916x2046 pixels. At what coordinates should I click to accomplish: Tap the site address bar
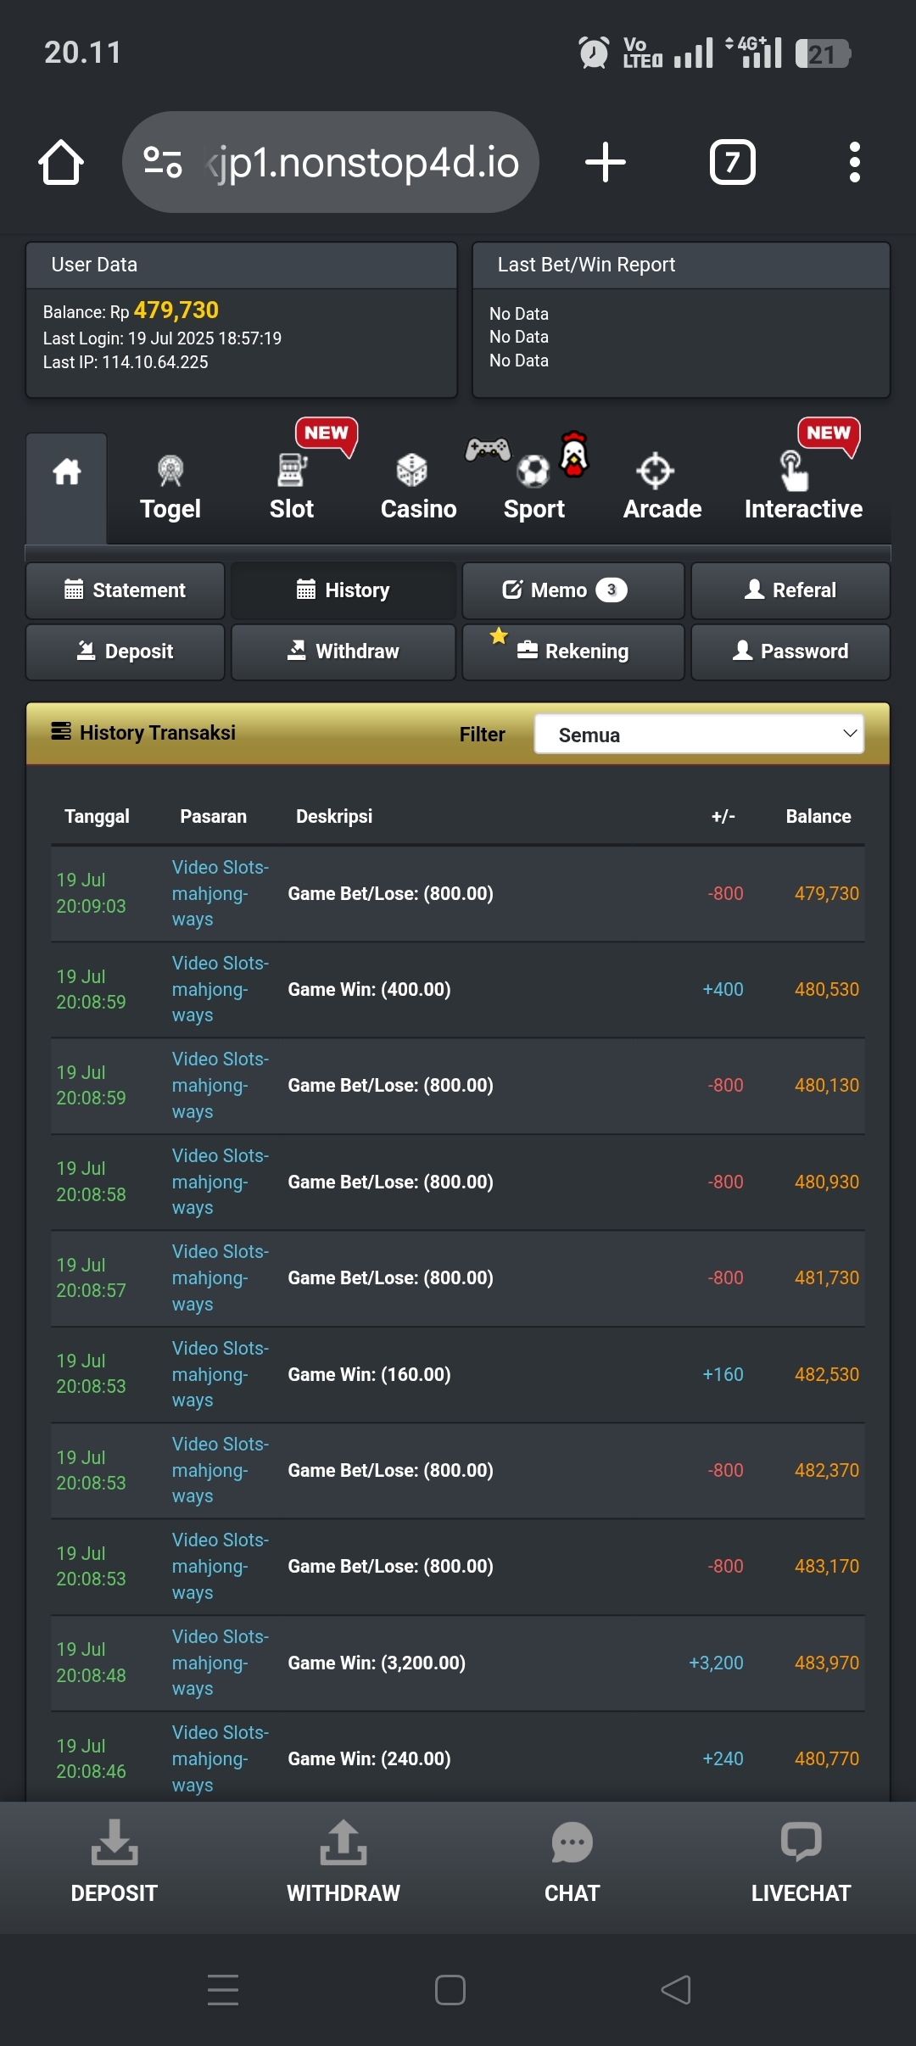331,162
